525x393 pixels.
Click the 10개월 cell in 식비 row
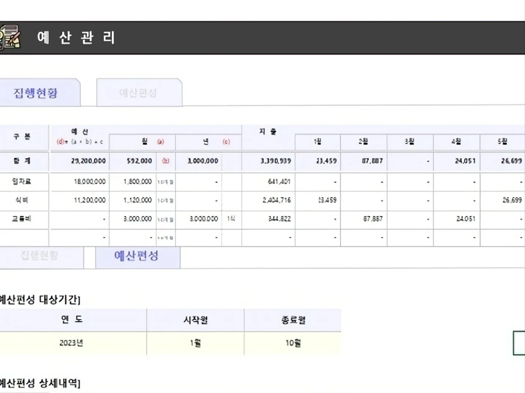pyautogui.click(x=166, y=201)
